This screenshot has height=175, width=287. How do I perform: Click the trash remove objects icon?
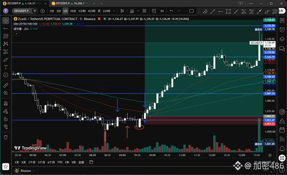[6, 137]
